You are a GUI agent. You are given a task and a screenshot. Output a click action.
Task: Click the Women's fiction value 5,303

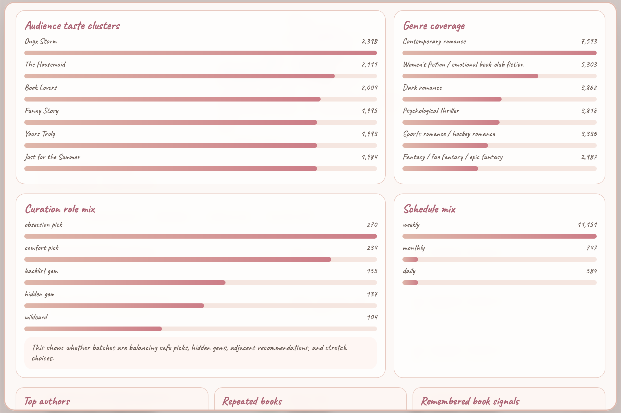(x=589, y=64)
